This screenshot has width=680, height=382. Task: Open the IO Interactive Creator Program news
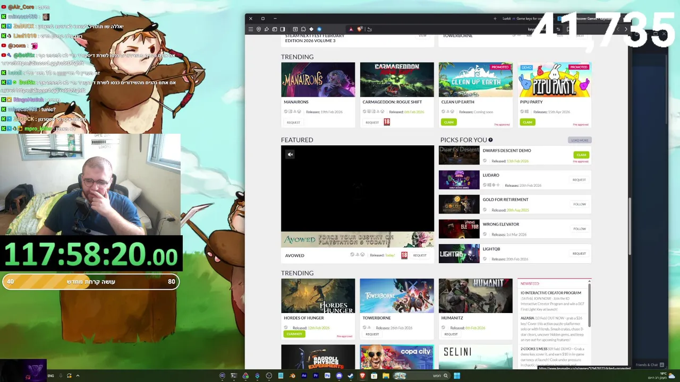coord(551,293)
